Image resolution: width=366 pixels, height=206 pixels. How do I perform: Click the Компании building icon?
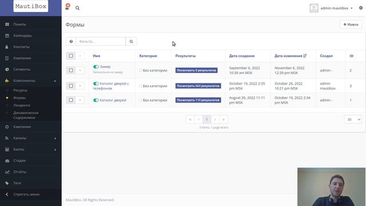(7, 58)
